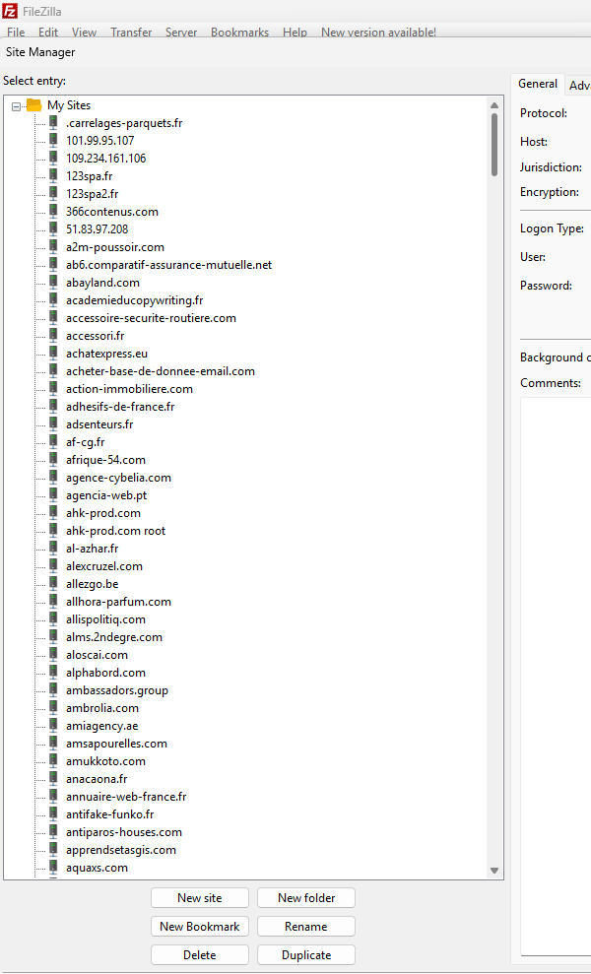The height and width of the screenshot is (974, 591).
Task: Click server icon beside amukkoto.com
Action: coord(54,760)
